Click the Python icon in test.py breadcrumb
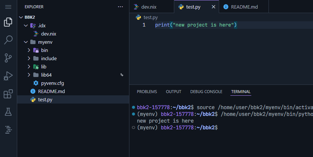Image resolution: width=313 pixels, height=157 pixels. point(138,17)
